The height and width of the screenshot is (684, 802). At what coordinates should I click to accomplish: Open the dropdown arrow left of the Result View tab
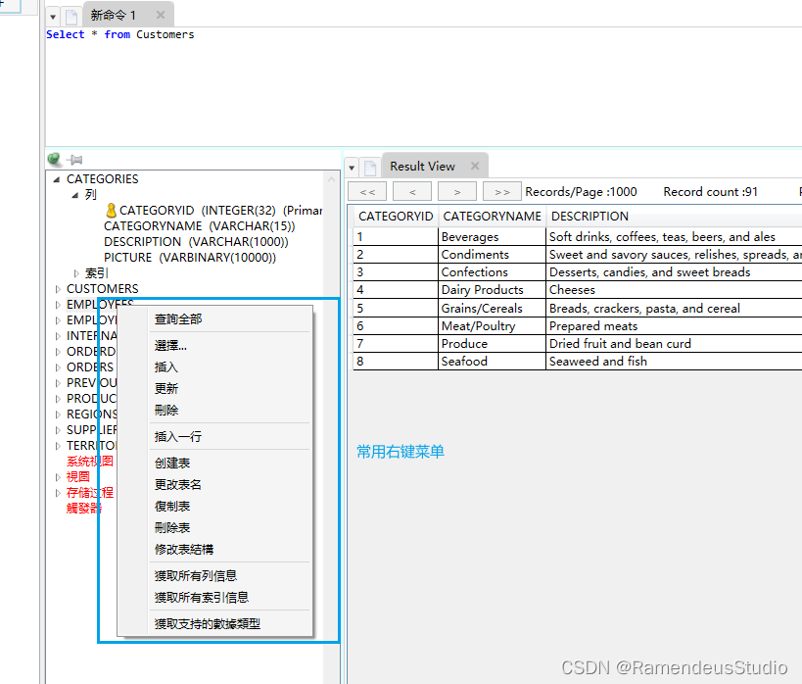click(x=352, y=168)
